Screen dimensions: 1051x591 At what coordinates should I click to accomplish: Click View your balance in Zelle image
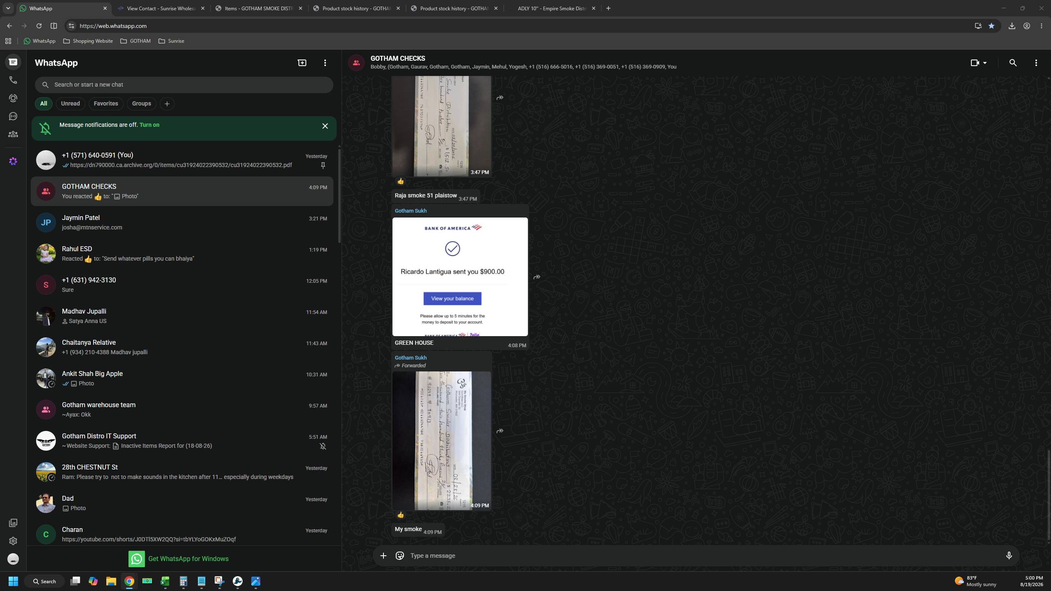(x=452, y=298)
